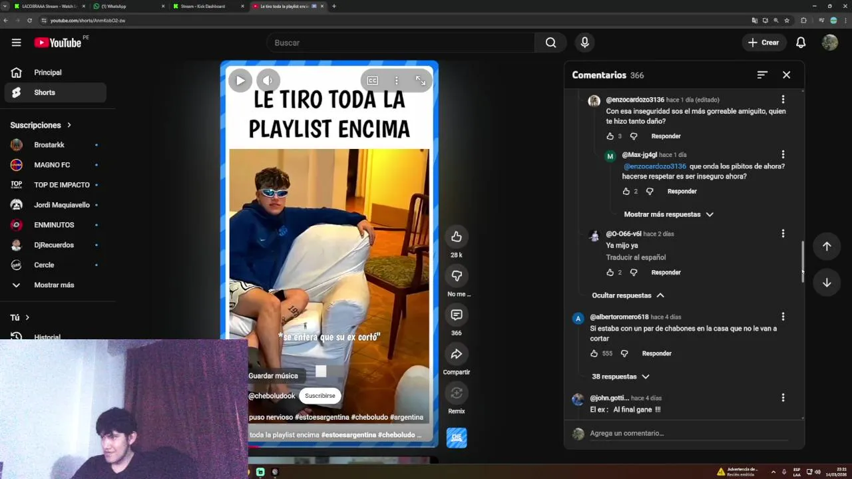Screen dimensions: 852x479
Task: Translate the 'Ya mijo ya' comment to Spanish
Action: (636, 257)
